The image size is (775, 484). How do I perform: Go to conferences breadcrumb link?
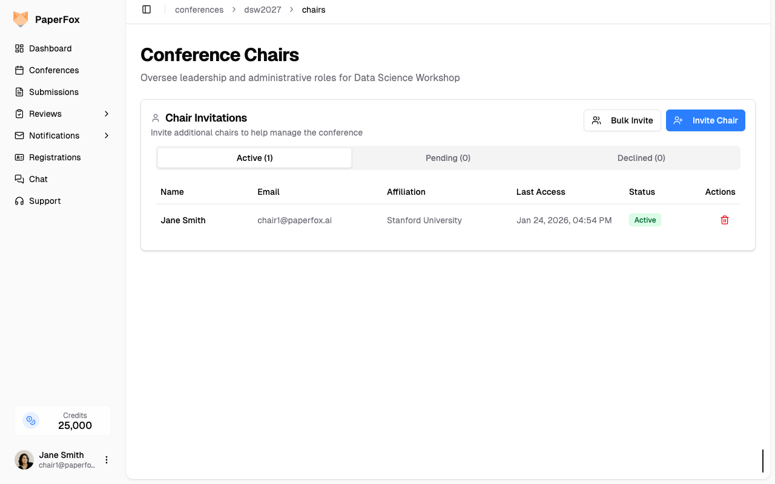click(199, 10)
